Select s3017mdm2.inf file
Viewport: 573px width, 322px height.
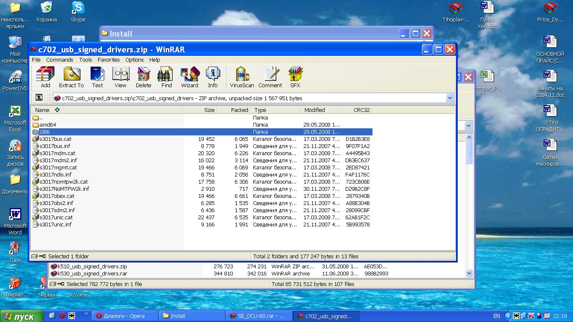[55, 160]
